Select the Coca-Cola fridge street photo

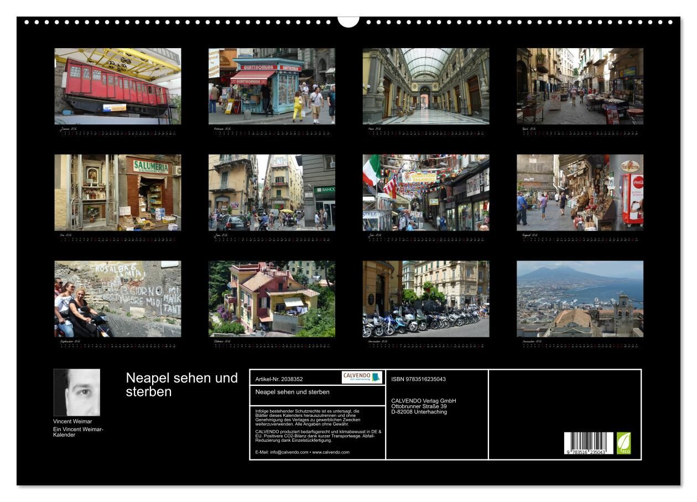580,192
